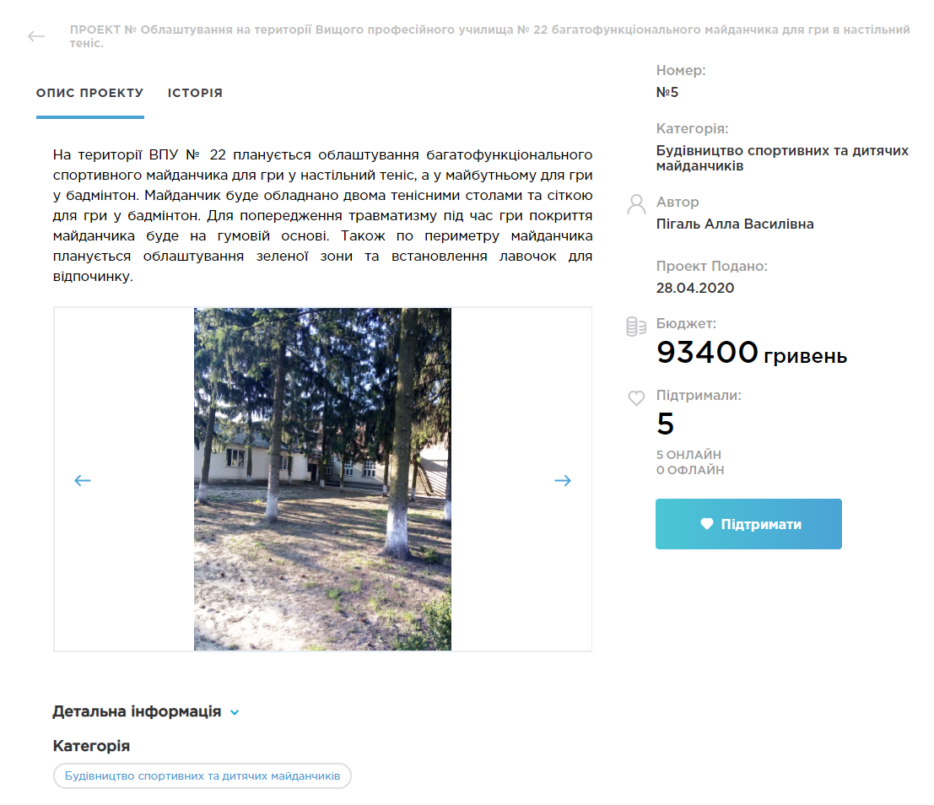The width and height of the screenshot is (934, 805).
Task: Click the sidebar category Будівництво спортивних та дитячих
Action: (x=782, y=158)
